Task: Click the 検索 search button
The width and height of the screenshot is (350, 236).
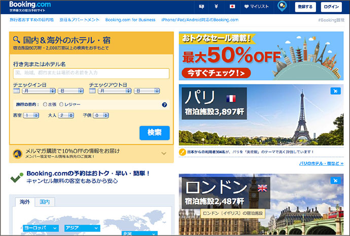Action: click(x=155, y=133)
